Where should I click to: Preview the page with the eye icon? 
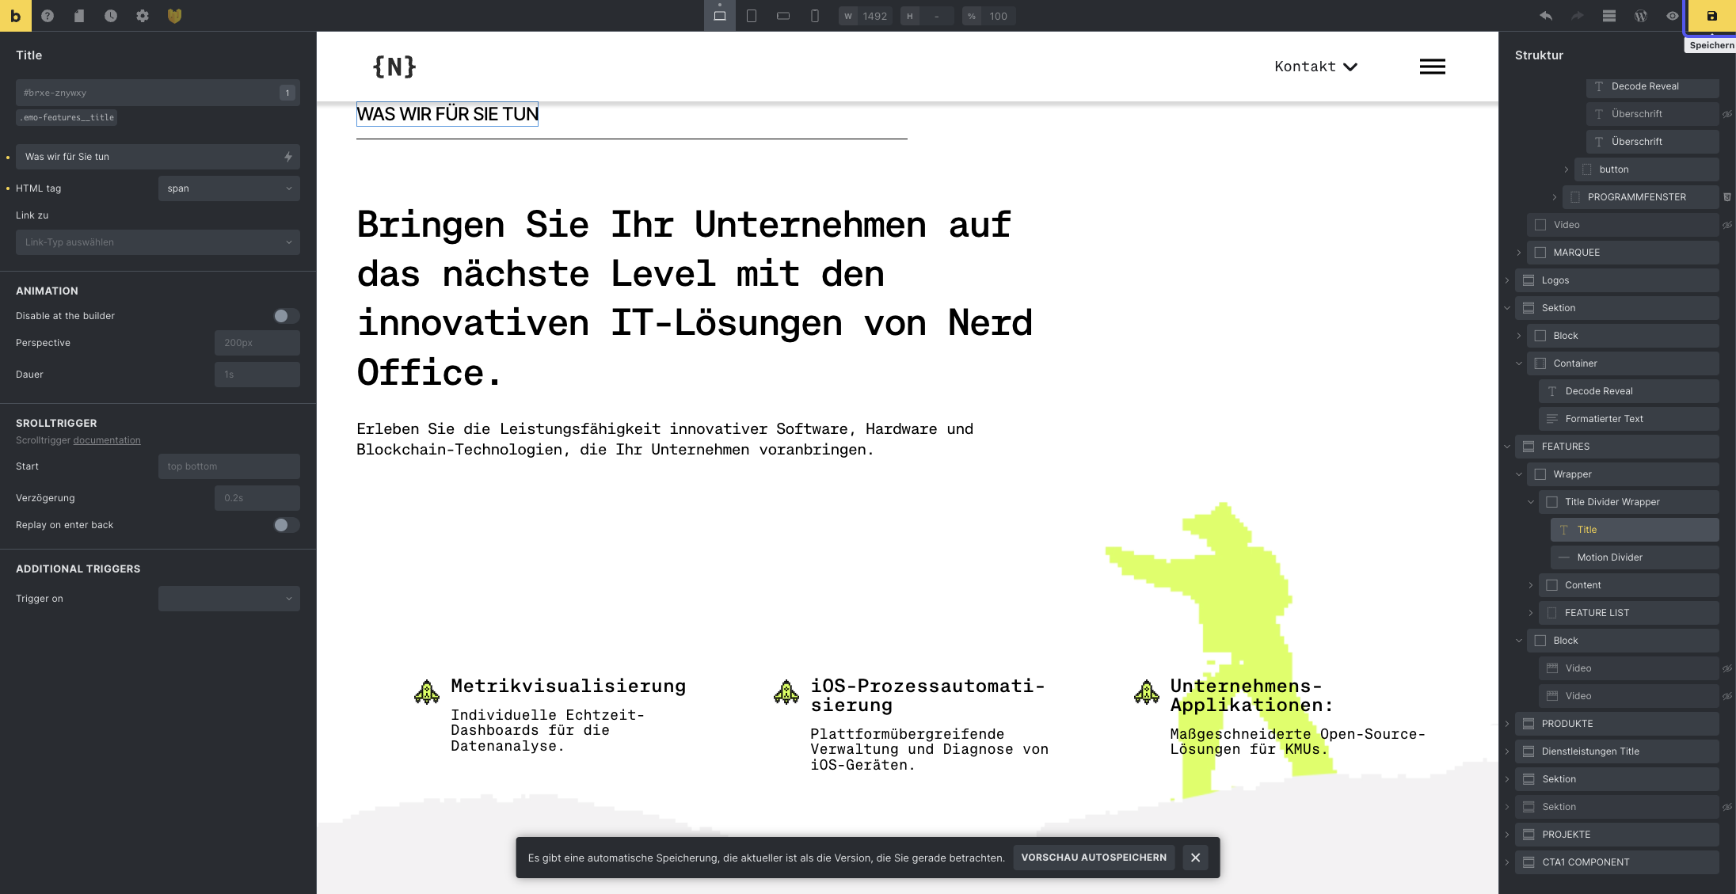point(1672,16)
